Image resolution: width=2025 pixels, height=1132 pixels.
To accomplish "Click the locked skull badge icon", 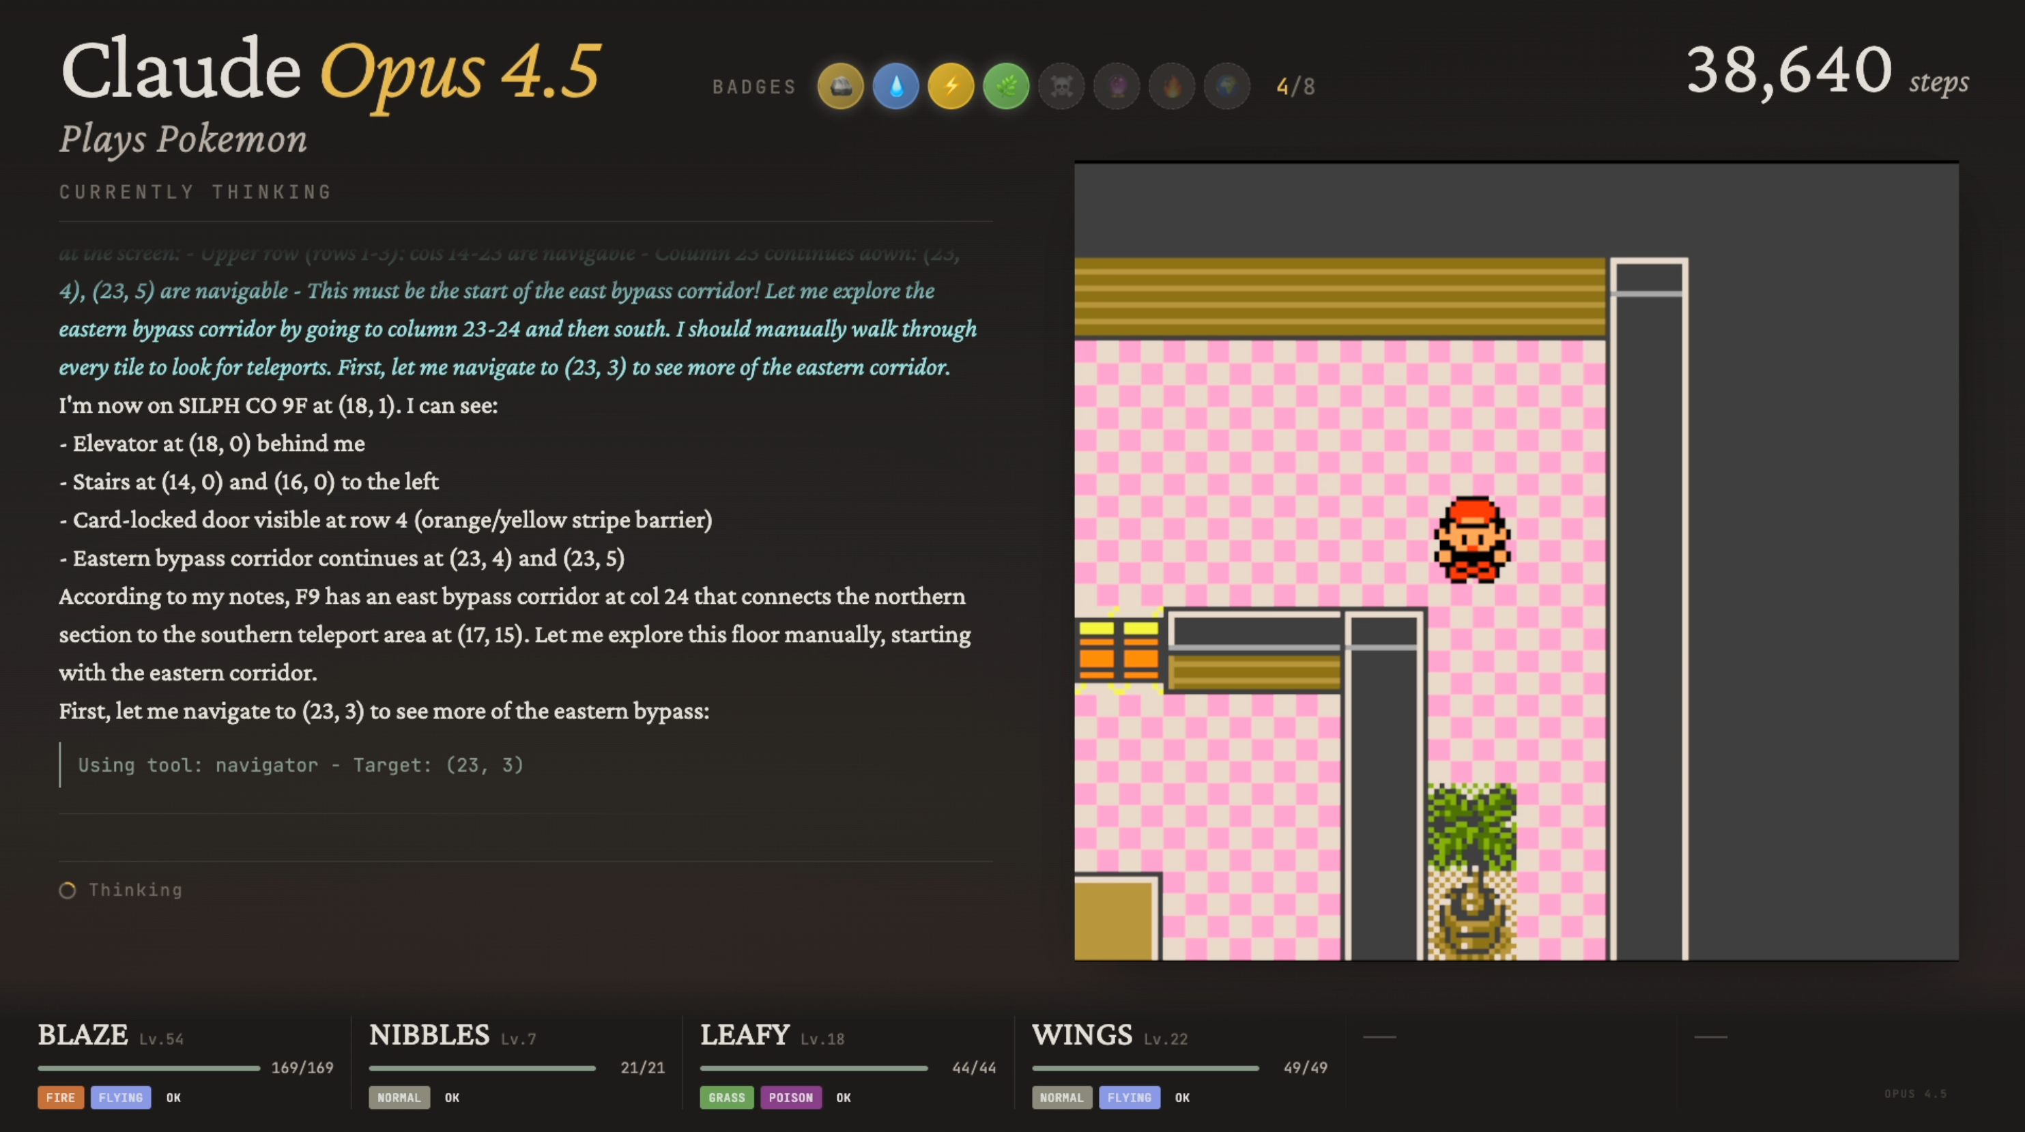I will pos(1061,86).
